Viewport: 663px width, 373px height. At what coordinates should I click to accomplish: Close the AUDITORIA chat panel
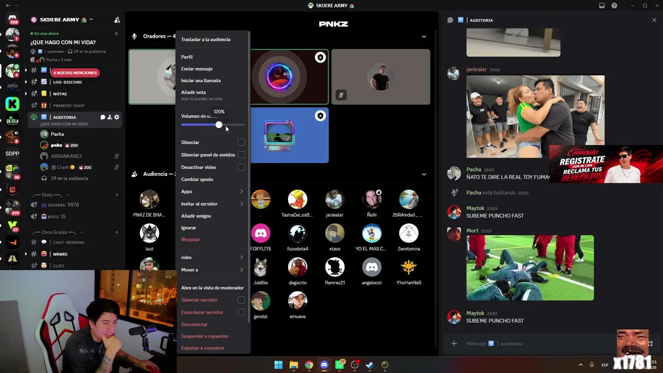[654, 20]
